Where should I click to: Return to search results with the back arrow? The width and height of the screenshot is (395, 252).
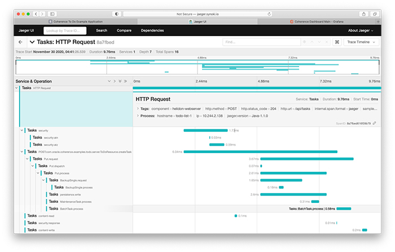[x=20, y=42]
